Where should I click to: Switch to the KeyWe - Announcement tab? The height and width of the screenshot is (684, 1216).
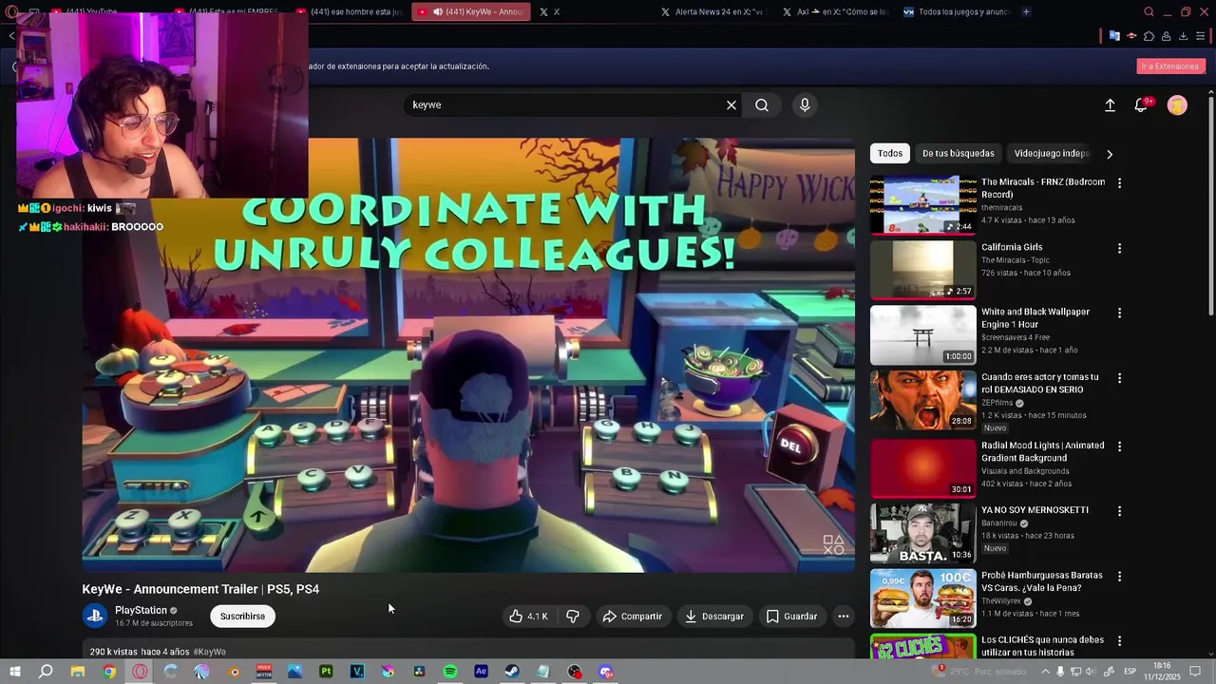tap(472, 12)
